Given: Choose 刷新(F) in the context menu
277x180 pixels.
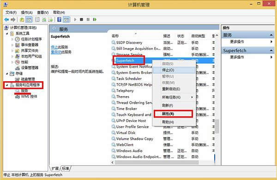Looking at the screenshot, I should pyautogui.click(x=174, y=106).
